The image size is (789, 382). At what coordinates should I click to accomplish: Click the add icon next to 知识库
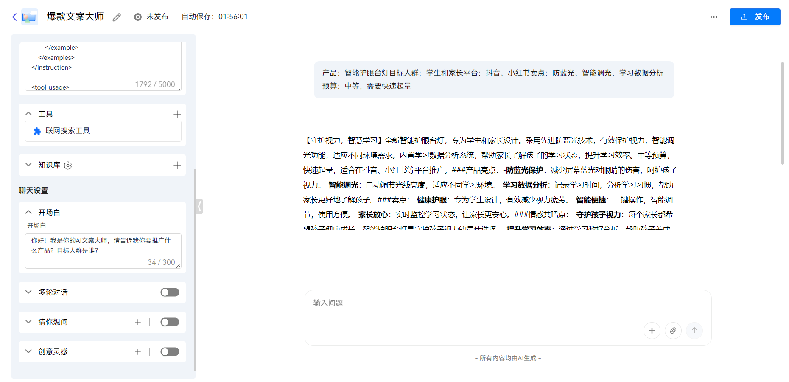pos(177,165)
